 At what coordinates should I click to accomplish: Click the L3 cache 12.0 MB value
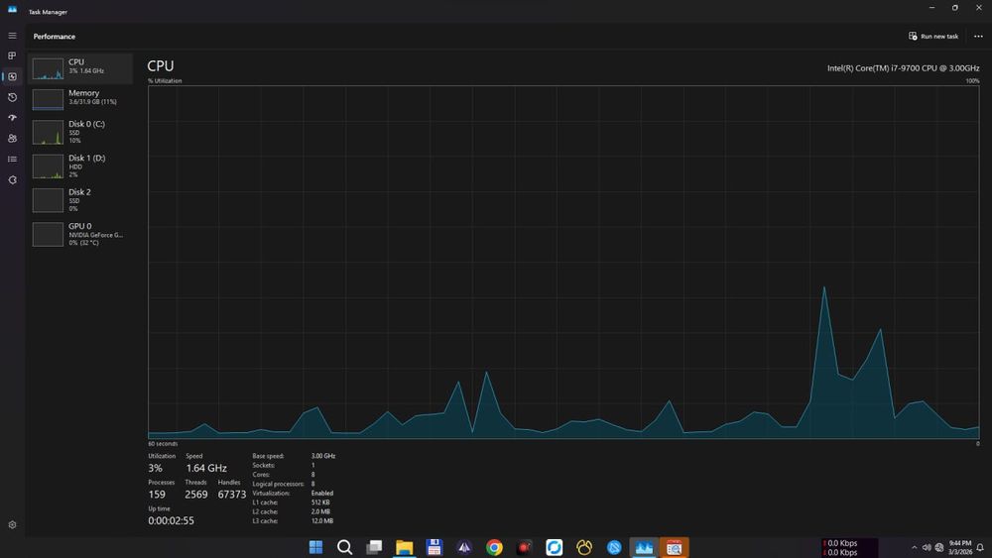pyautogui.click(x=322, y=521)
